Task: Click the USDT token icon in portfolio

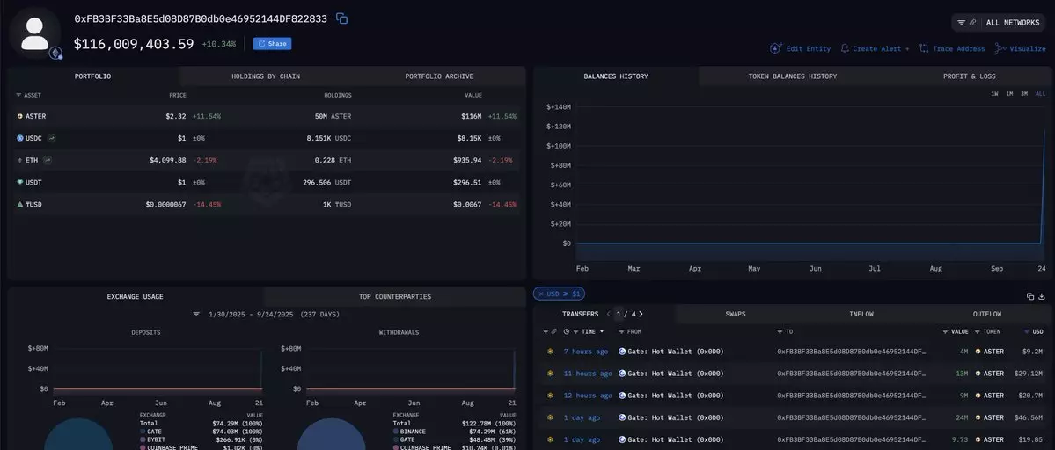Action: (19, 182)
